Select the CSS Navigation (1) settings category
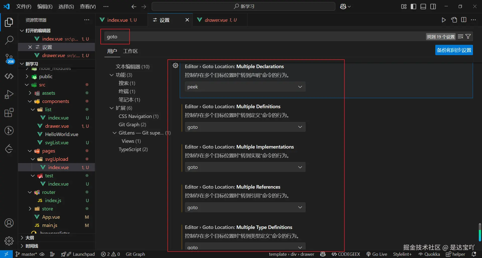Screen dimensions: 482x258 [139, 116]
